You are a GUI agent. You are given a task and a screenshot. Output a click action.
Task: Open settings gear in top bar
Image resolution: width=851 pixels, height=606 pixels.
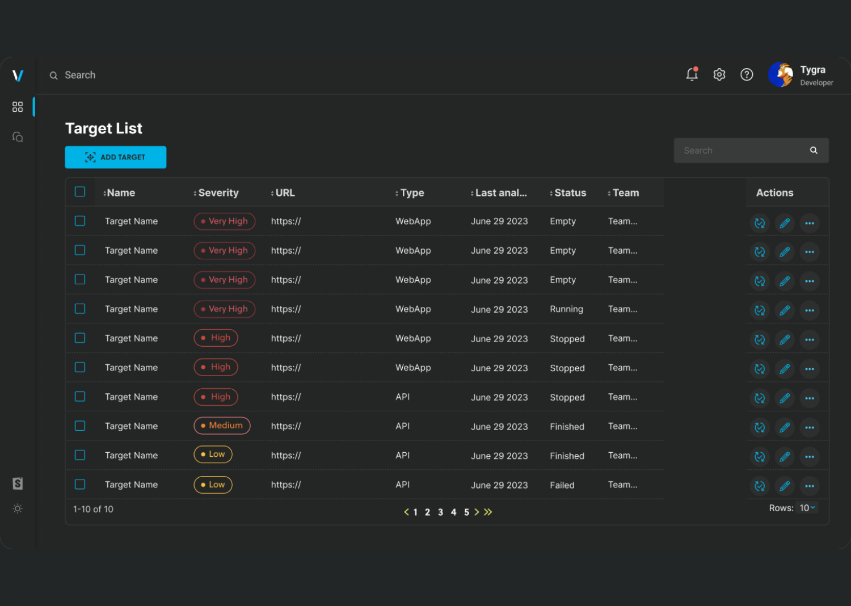(719, 74)
